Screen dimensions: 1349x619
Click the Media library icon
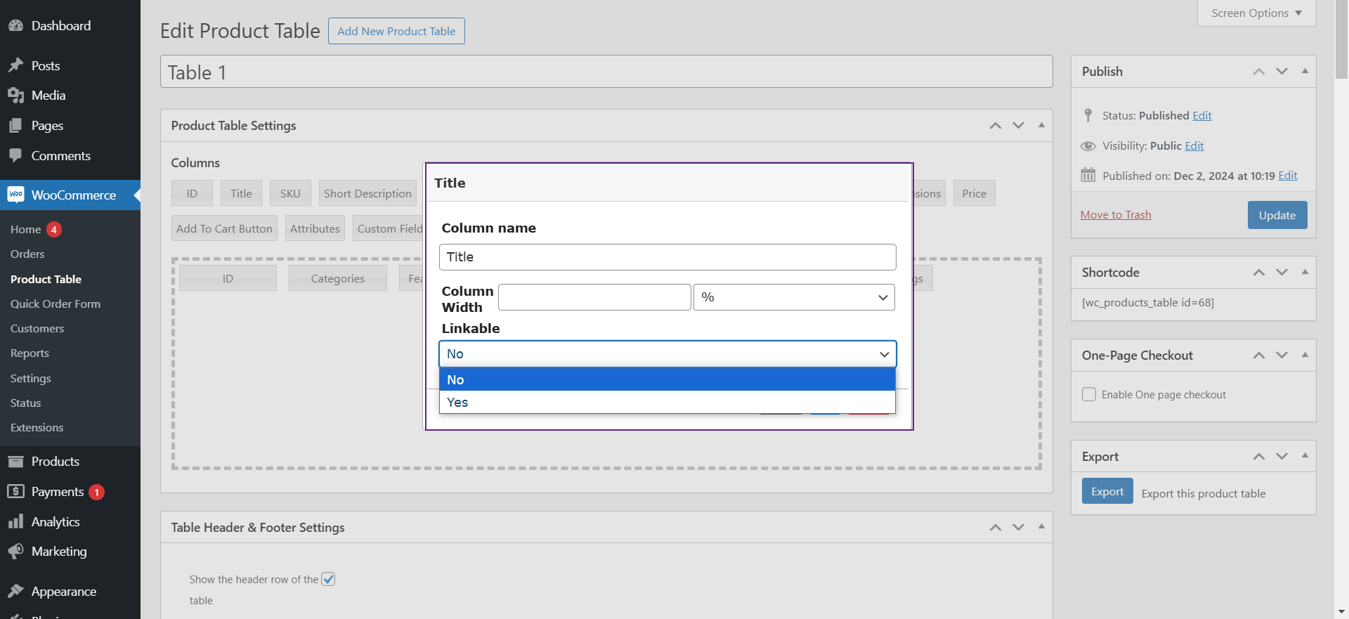tap(15, 96)
